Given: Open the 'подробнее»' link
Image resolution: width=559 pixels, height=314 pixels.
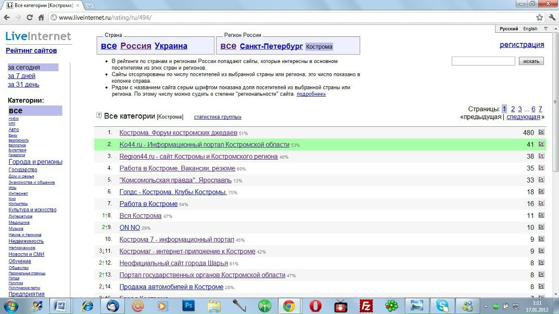Looking at the screenshot, I should pos(311,94).
